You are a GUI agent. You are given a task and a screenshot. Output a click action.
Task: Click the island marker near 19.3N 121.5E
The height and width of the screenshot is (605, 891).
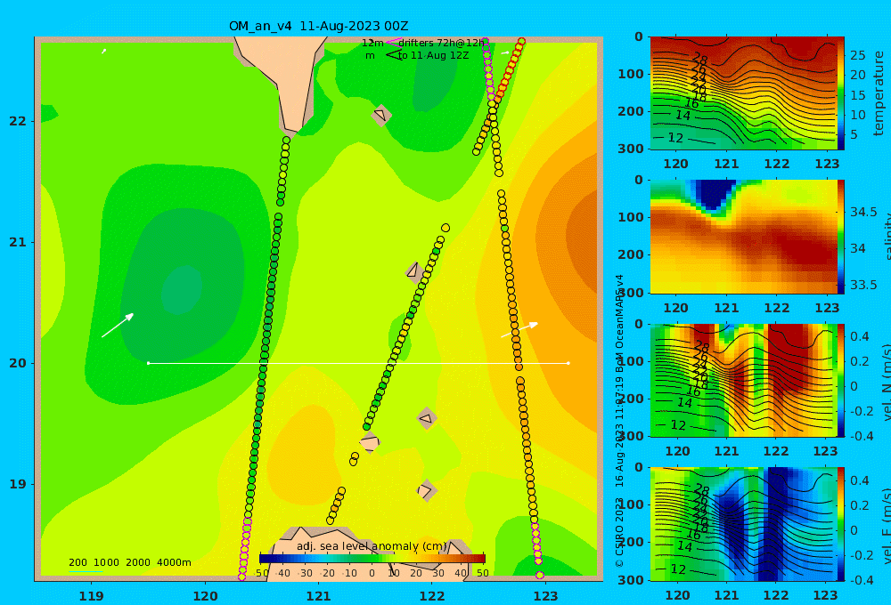click(x=370, y=443)
